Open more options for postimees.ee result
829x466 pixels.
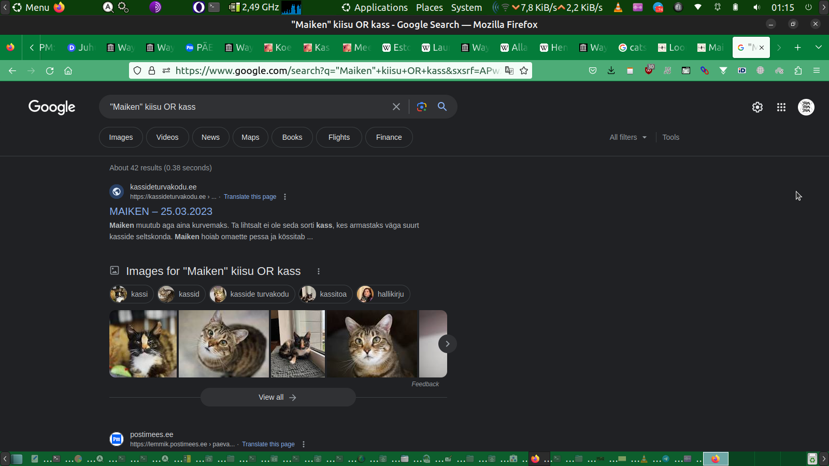(x=304, y=444)
